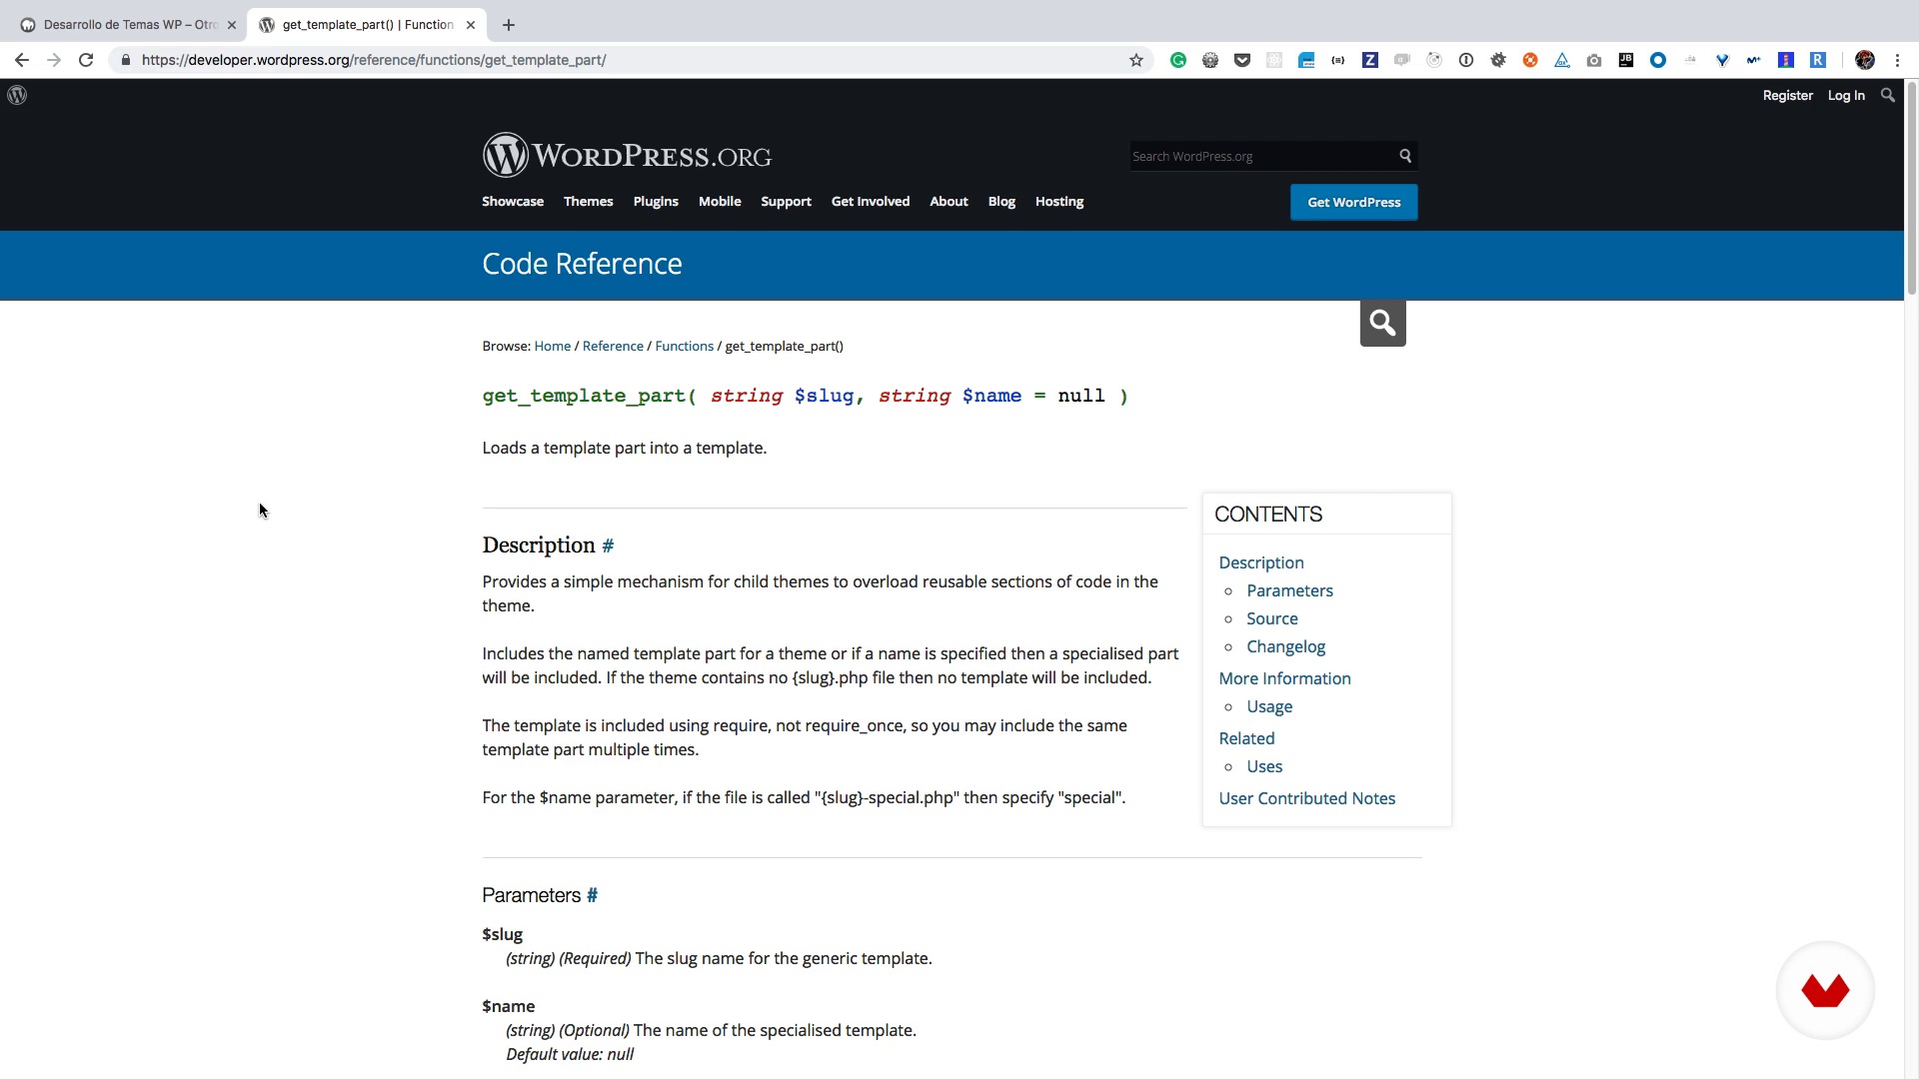Click the Description heading anchor #
Image resolution: width=1919 pixels, height=1079 pixels.
(x=608, y=545)
